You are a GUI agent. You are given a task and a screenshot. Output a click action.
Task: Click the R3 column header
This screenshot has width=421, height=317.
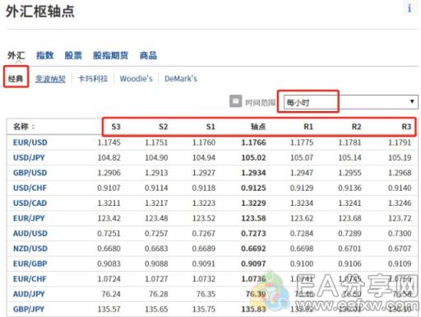(x=406, y=127)
